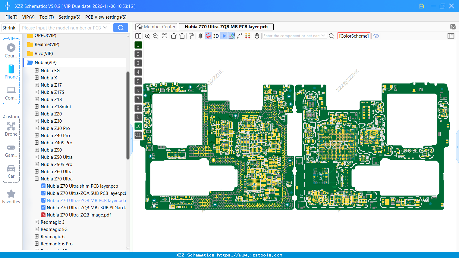Rotate the PCB view counterclockwise
This screenshot has width=459, height=258.
(174, 36)
